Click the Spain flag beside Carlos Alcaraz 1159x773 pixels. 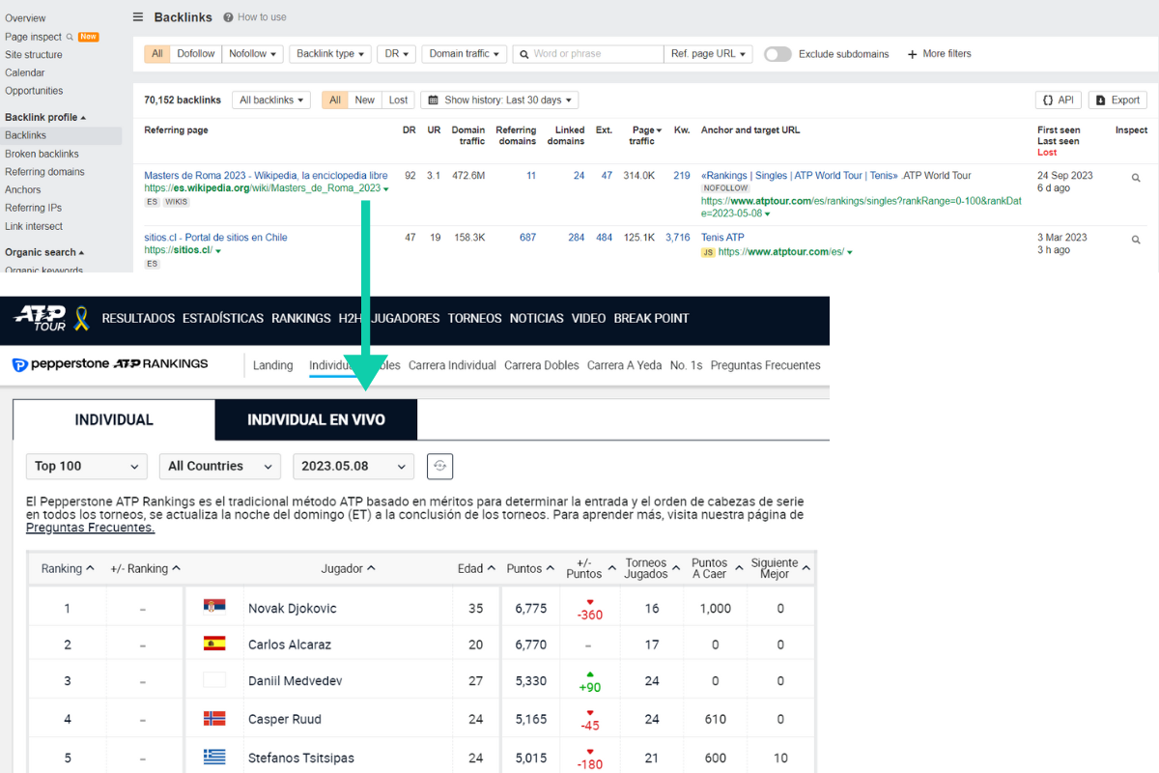[x=213, y=643]
